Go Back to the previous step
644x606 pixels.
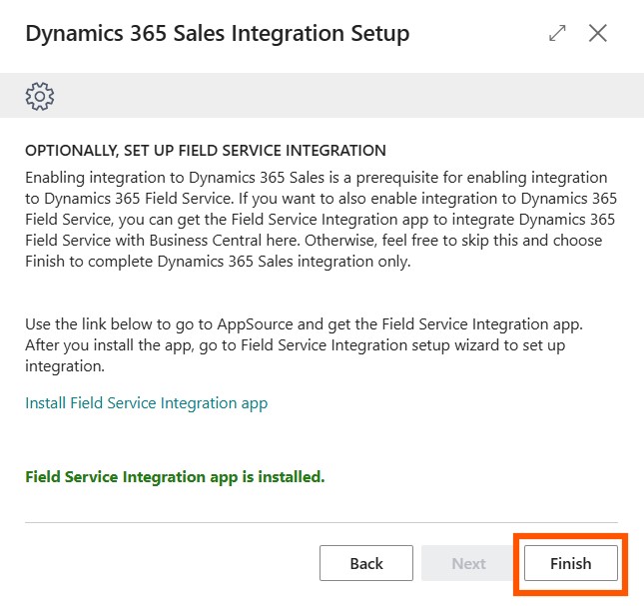tap(366, 563)
